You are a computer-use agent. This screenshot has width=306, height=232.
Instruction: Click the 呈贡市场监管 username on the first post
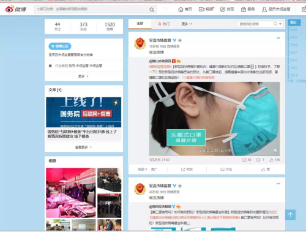160,40
